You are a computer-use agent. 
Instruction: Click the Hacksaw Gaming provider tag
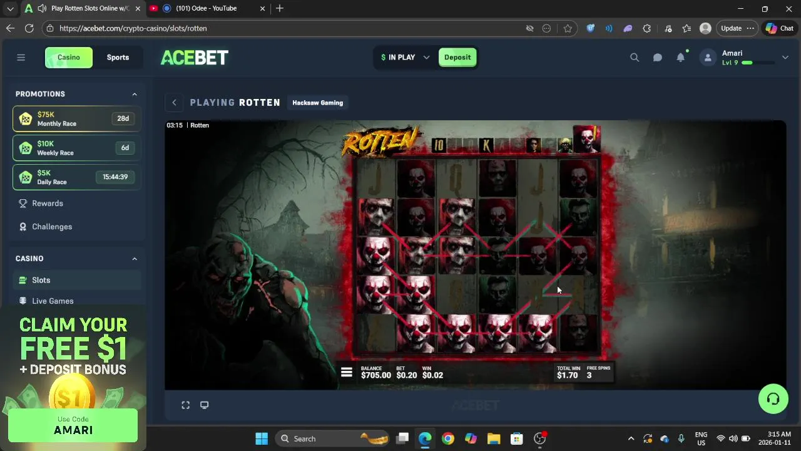pyautogui.click(x=318, y=102)
